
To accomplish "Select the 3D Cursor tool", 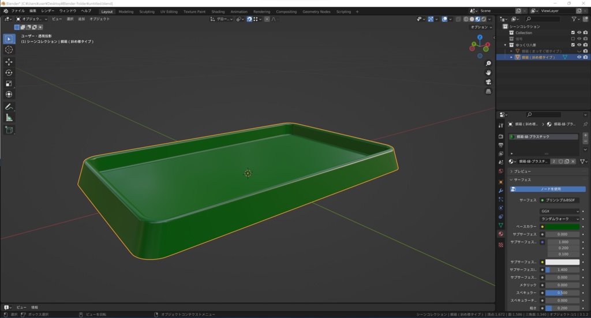I will [9, 50].
